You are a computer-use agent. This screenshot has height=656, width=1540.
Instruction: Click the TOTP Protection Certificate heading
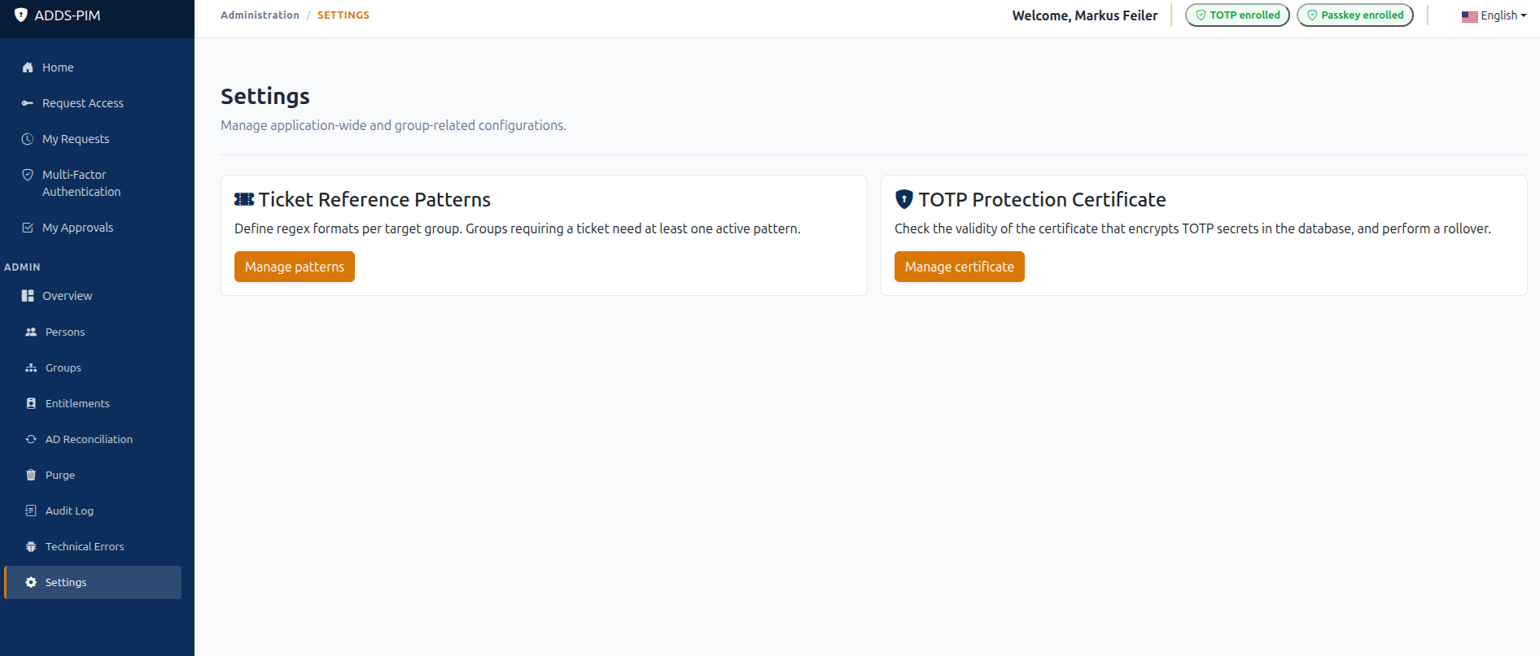pos(1042,199)
